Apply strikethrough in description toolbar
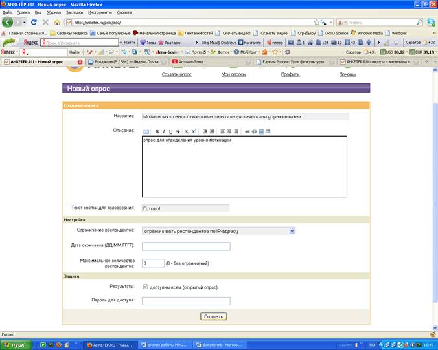This screenshot has width=438, height=350. pyautogui.click(x=178, y=131)
